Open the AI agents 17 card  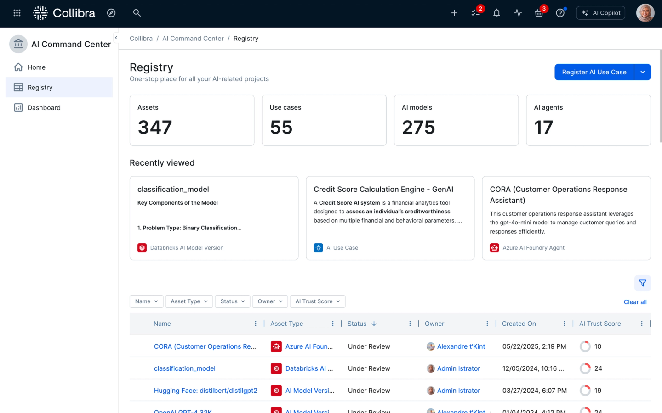588,120
